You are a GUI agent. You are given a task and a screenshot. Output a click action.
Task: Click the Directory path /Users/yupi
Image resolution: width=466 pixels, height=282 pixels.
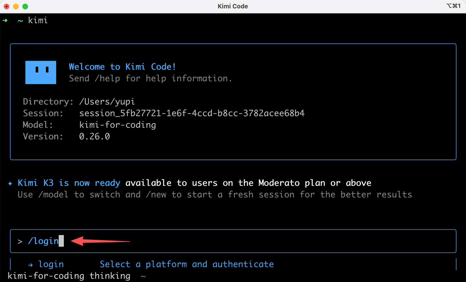pyautogui.click(x=107, y=101)
